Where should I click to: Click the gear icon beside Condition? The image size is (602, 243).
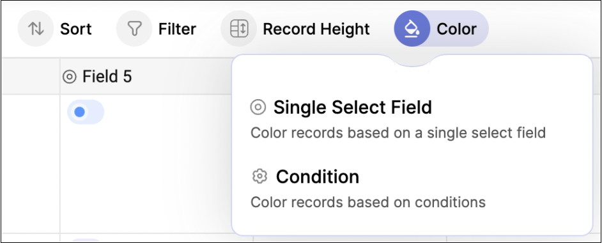pos(259,176)
